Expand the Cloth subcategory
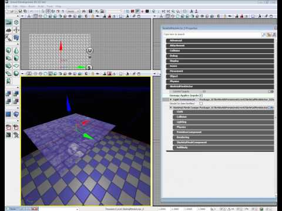 (x=223, y=112)
